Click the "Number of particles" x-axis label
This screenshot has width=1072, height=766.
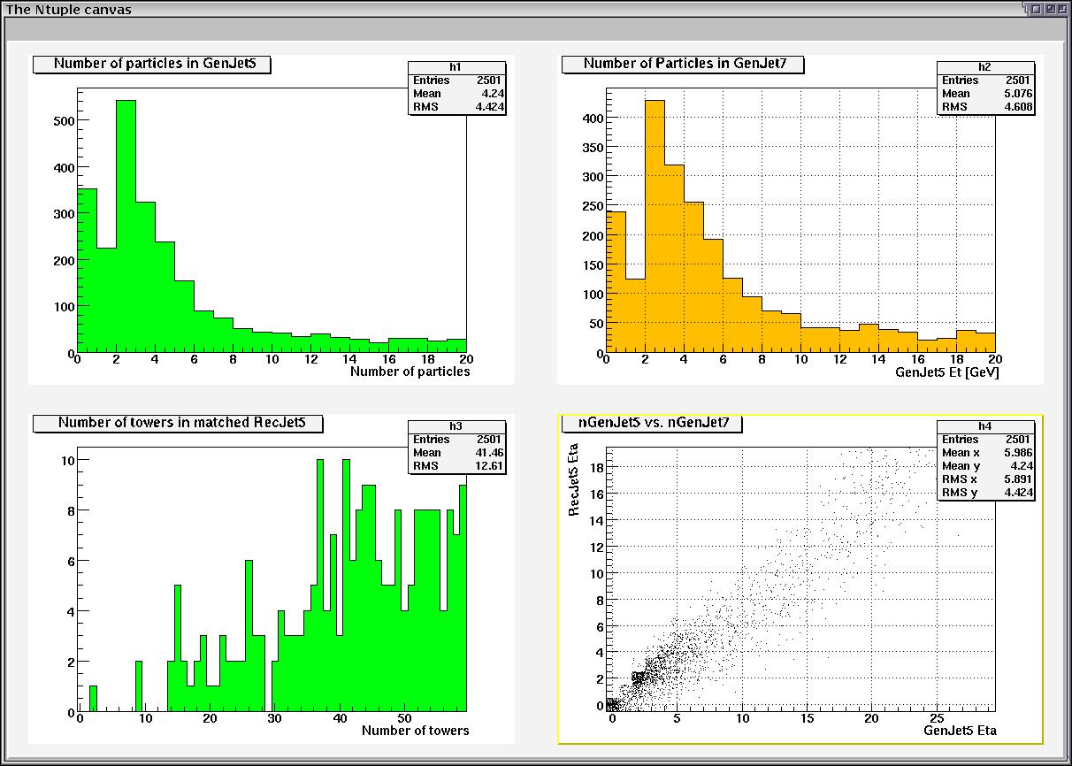(410, 372)
